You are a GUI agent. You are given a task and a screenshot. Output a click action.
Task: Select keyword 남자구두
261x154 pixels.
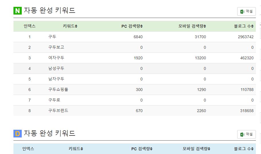coord(56,79)
